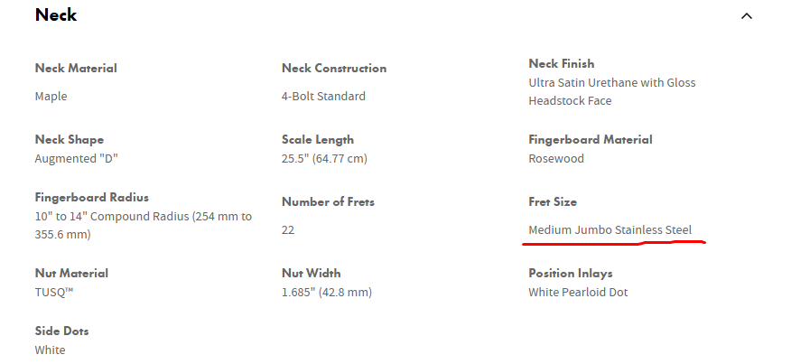Click the Neck Shape label
This screenshot has width=791, height=364.
coord(70,139)
